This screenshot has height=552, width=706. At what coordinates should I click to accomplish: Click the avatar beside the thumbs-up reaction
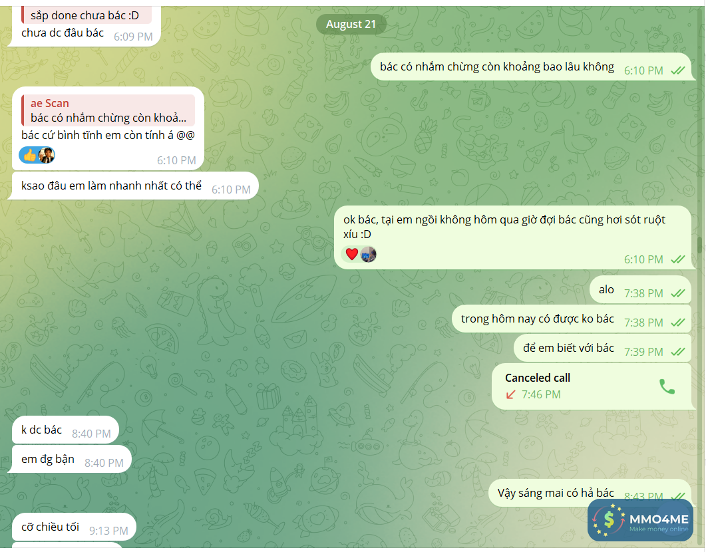coord(47,155)
